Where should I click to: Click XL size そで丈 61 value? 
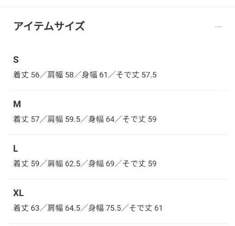pos(146,208)
